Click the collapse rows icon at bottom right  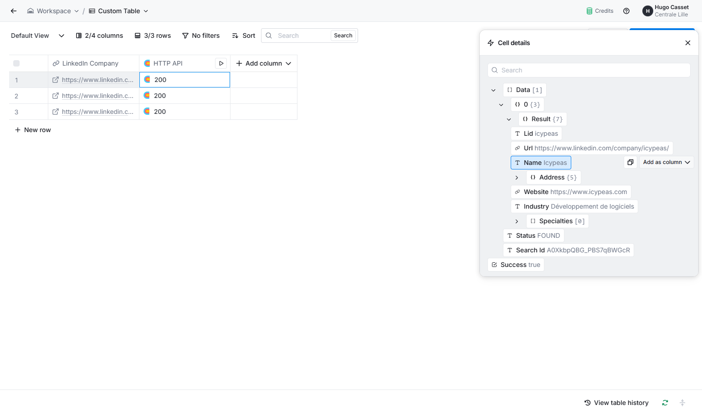[x=682, y=403]
